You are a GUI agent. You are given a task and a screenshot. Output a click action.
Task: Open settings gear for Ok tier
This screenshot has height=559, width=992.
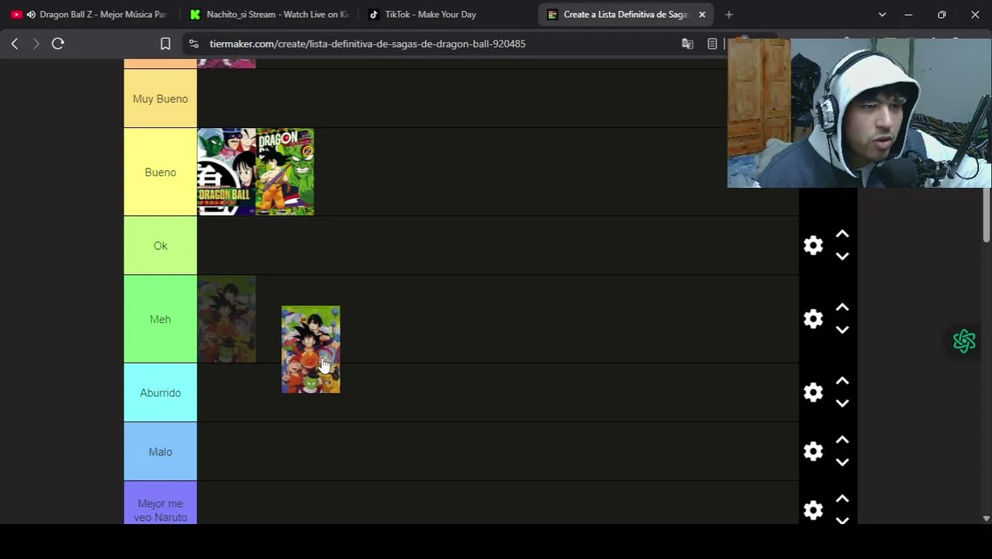click(813, 245)
